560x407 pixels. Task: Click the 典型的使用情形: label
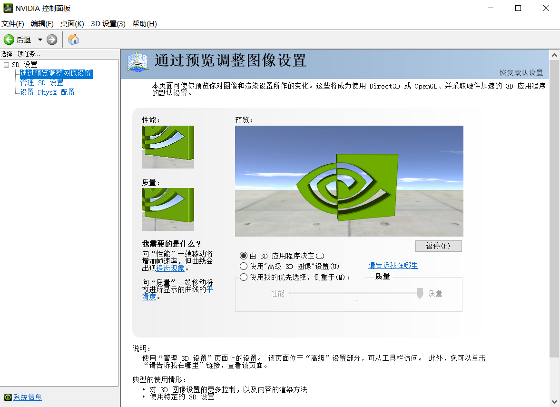[x=159, y=379]
